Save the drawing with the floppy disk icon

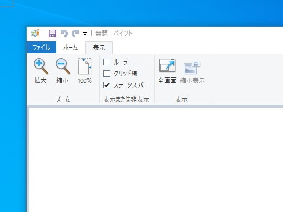coord(52,34)
